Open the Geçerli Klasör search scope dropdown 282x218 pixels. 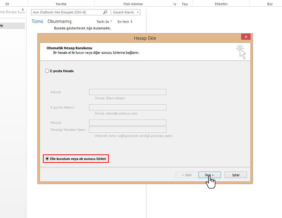[x=126, y=12]
